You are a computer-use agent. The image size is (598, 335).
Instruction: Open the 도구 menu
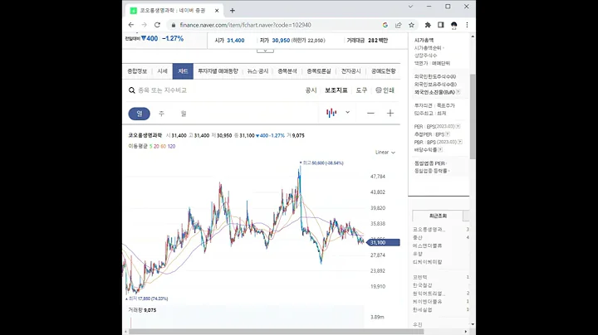coord(361,90)
